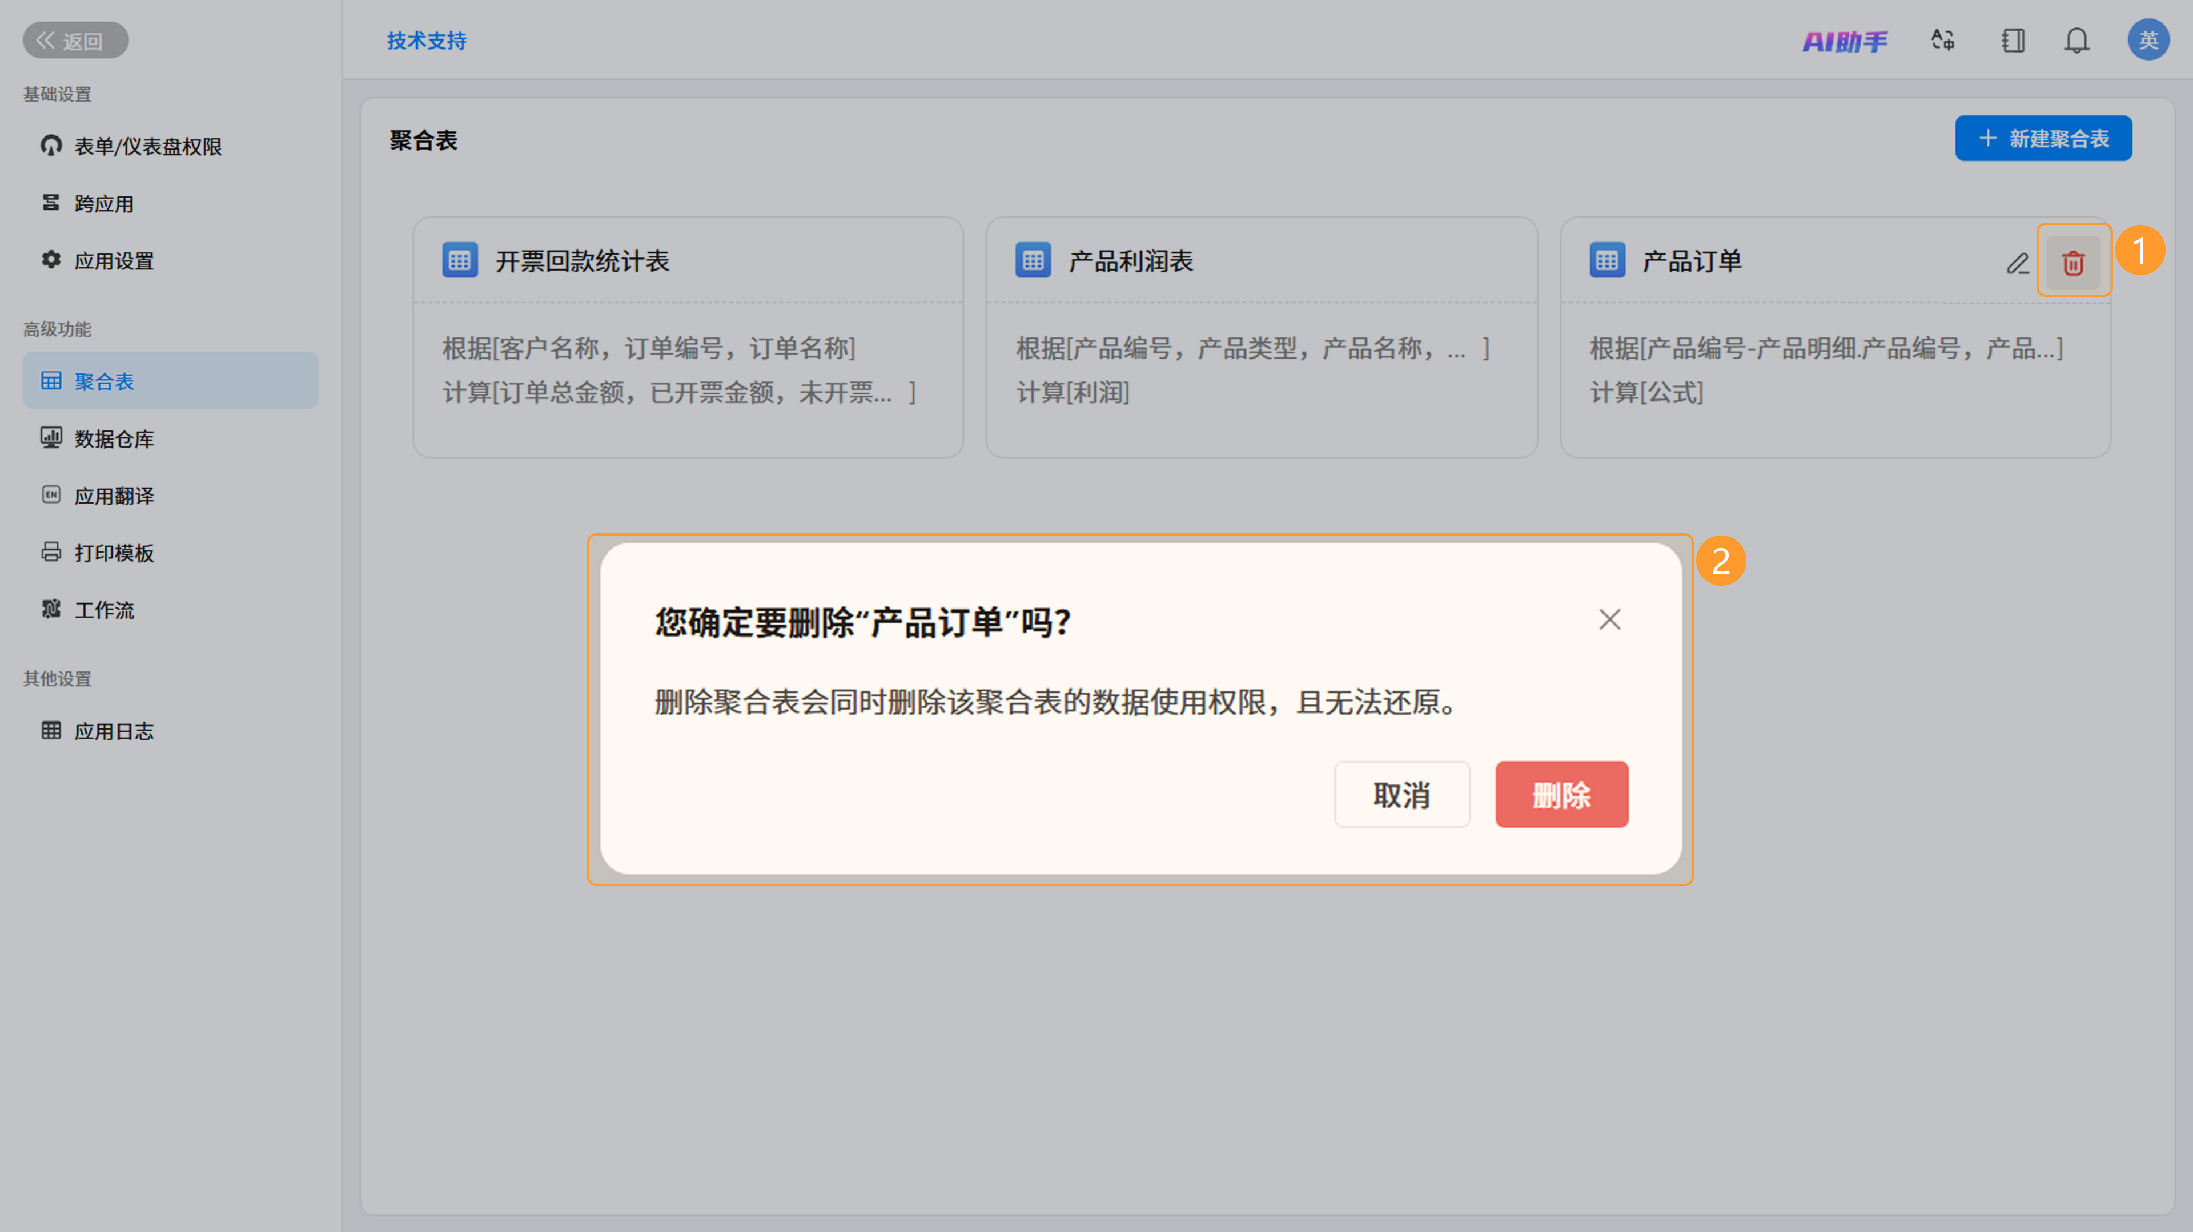
Task: Open notifications bell
Action: (2077, 40)
